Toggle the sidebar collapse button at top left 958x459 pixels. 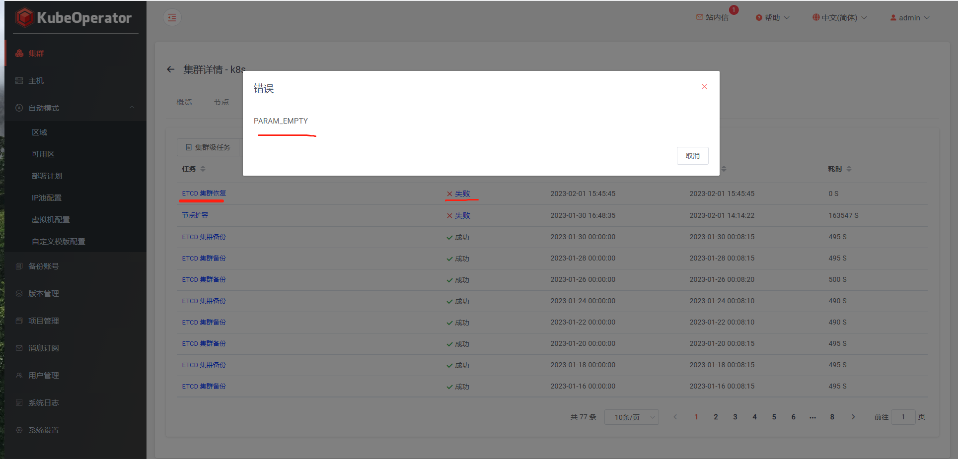click(172, 17)
